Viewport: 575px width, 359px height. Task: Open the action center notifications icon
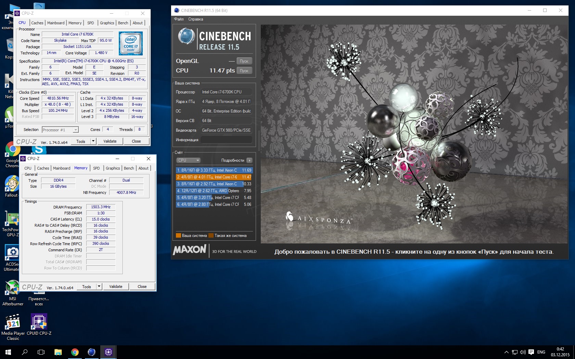pyautogui.click(x=531, y=352)
